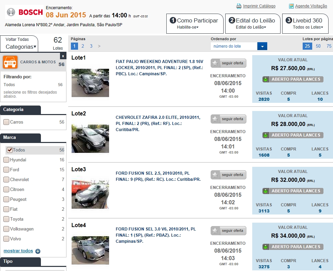Click the Tipo filter section header

(20, 261)
